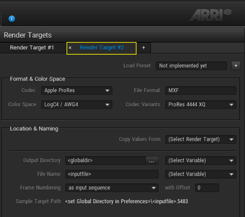
Task: Click the Format & Color Space heading
Action: (x=38, y=79)
